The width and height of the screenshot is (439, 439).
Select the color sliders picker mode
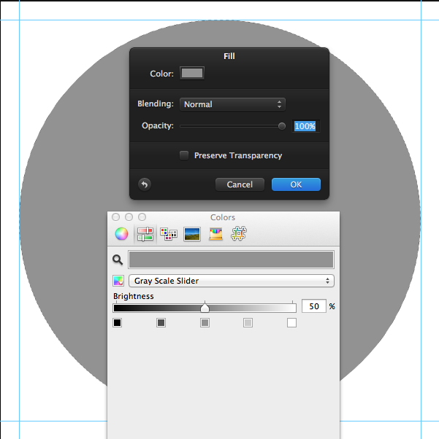[x=145, y=234]
